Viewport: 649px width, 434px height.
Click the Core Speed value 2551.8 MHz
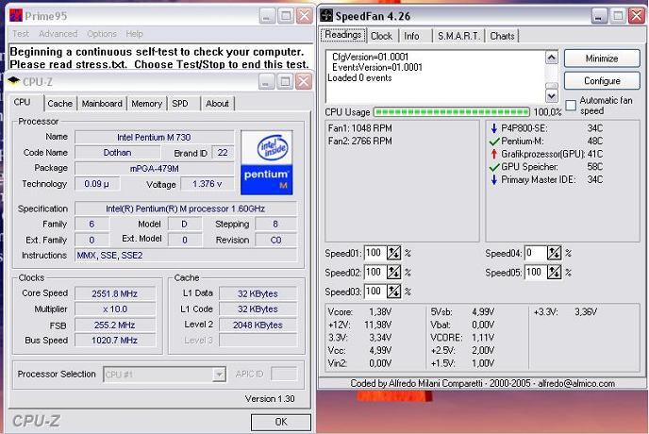coord(115,293)
